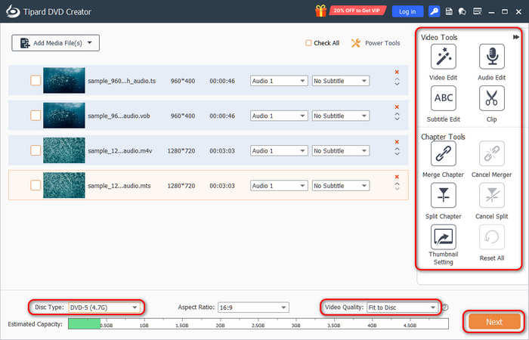The height and width of the screenshot is (340, 529).
Task: Click the Merge Chapter icon
Action: (444, 154)
